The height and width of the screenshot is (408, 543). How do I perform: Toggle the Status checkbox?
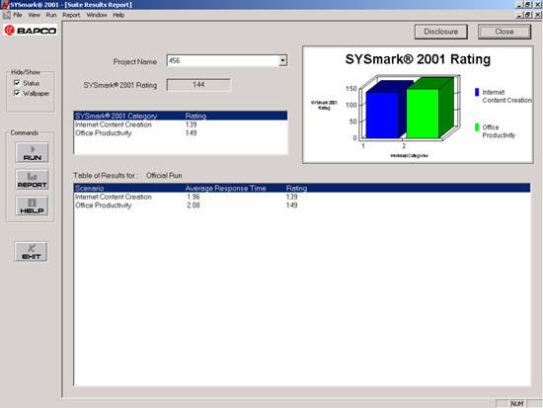pyautogui.click(x=17, y=83)
